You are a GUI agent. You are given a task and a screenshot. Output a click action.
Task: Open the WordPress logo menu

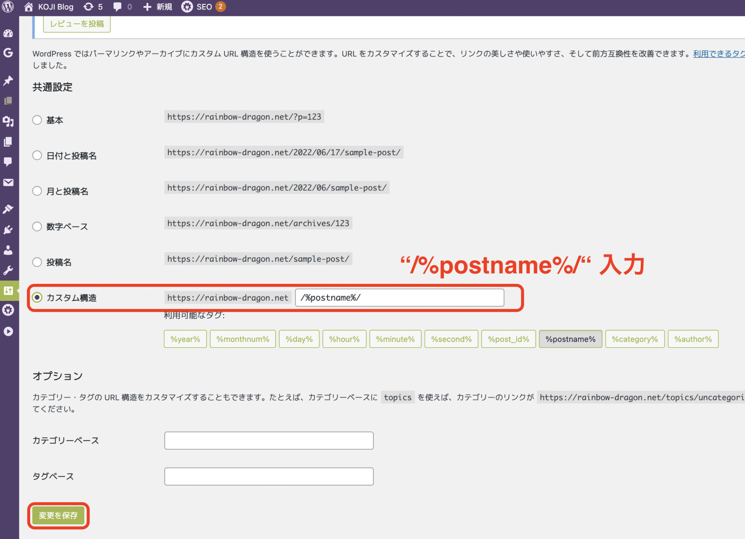pos(8,7)
